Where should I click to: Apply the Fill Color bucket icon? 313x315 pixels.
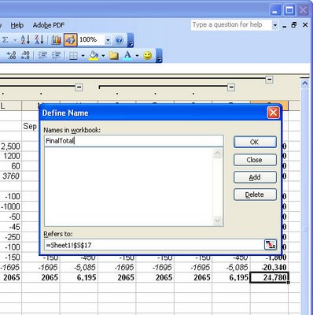click(94, 55)
